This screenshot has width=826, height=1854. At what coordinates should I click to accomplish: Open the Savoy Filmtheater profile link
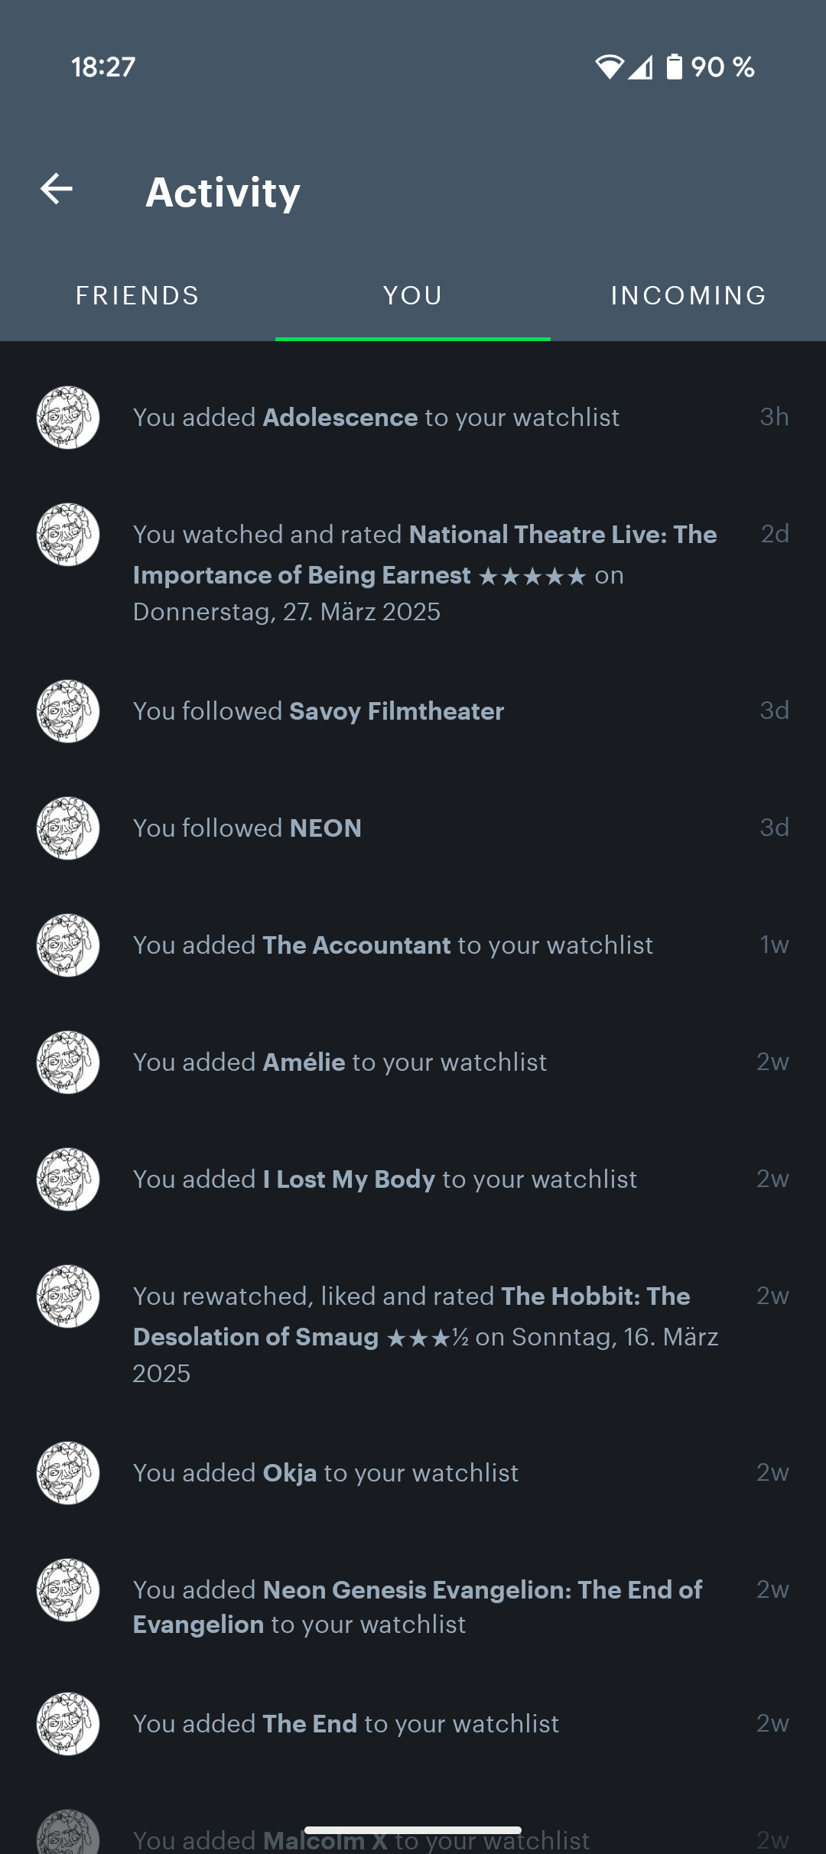tap(397, 711)
